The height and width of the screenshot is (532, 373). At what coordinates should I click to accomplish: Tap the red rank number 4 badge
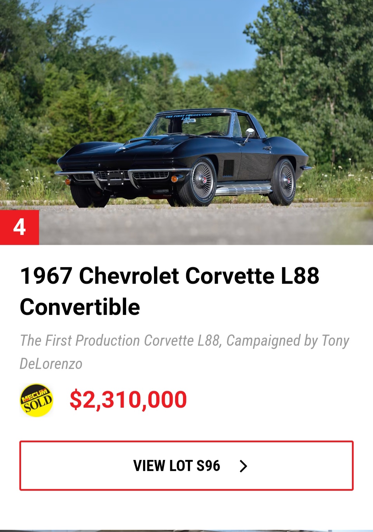pyautogui.click(x=19, y=227)
